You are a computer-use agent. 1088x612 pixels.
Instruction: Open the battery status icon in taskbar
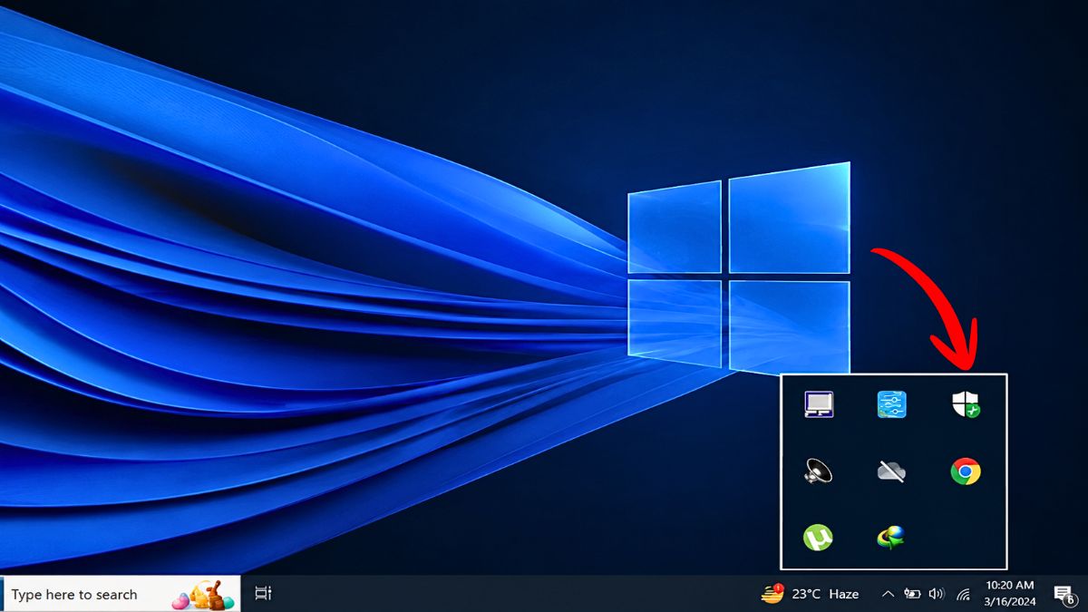click(x=912, y=594)
